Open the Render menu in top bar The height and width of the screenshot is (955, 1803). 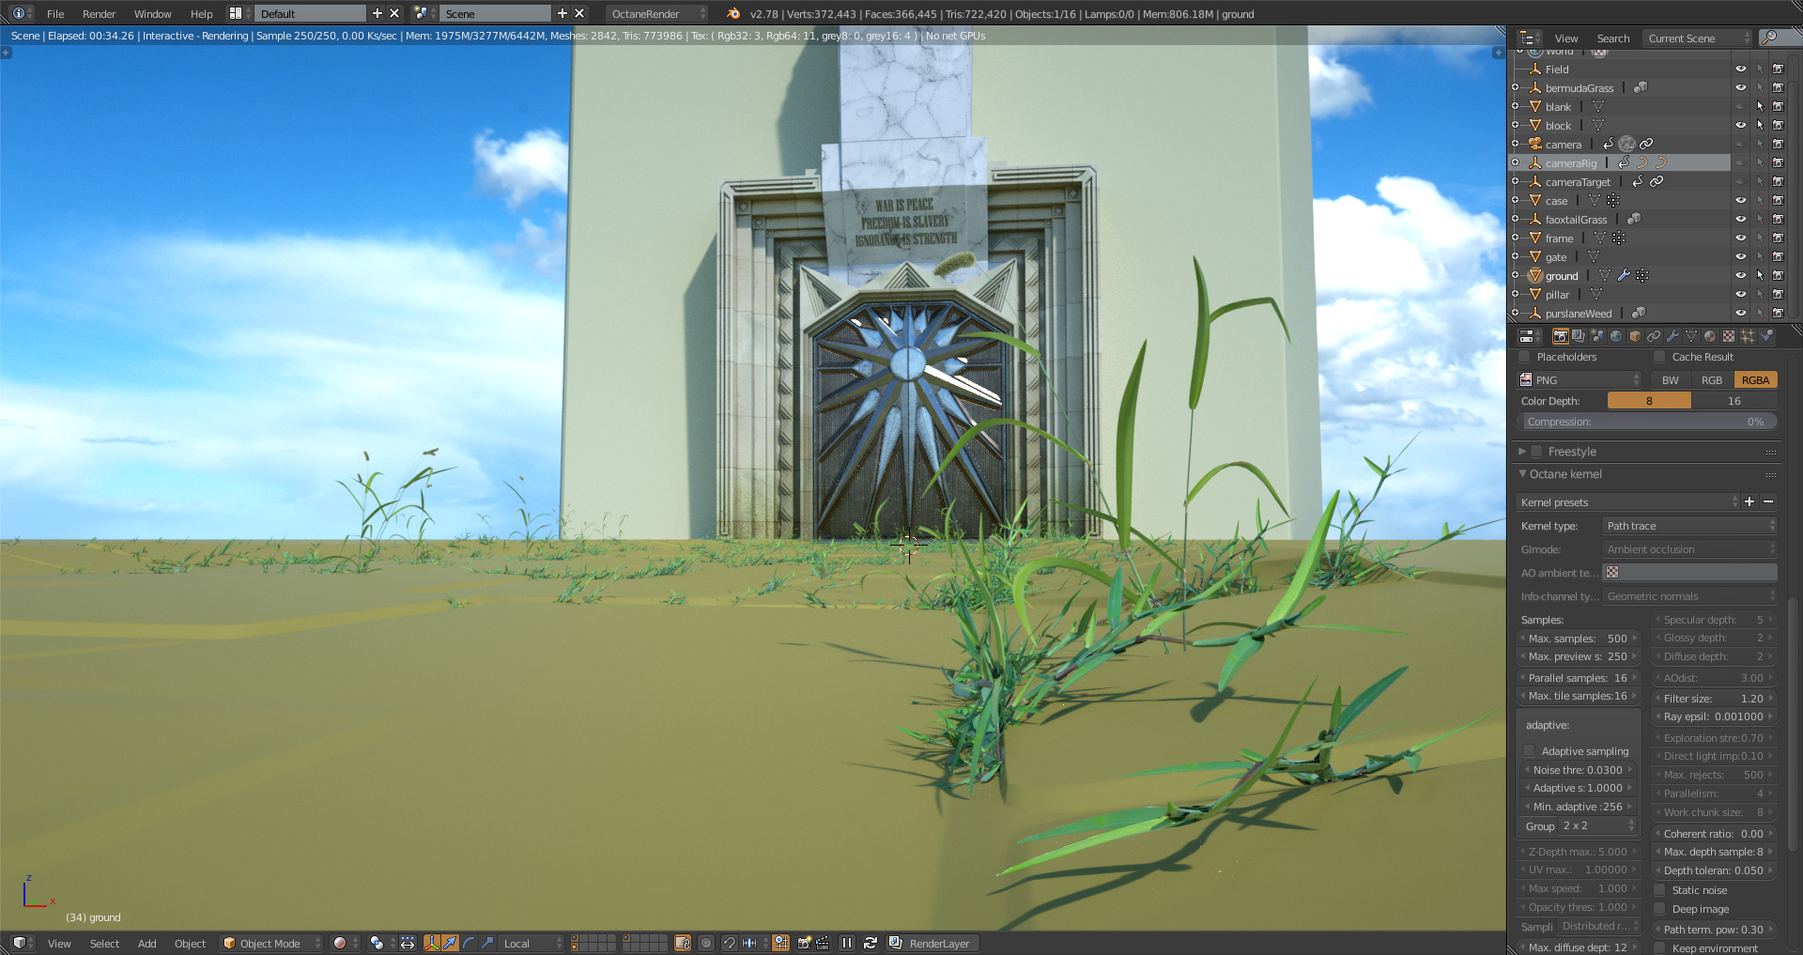tap(99, 13)
